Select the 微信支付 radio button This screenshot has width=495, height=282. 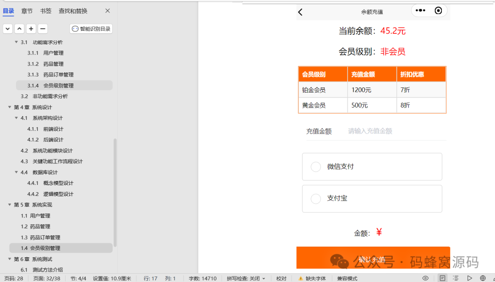[x=316, y=167]
